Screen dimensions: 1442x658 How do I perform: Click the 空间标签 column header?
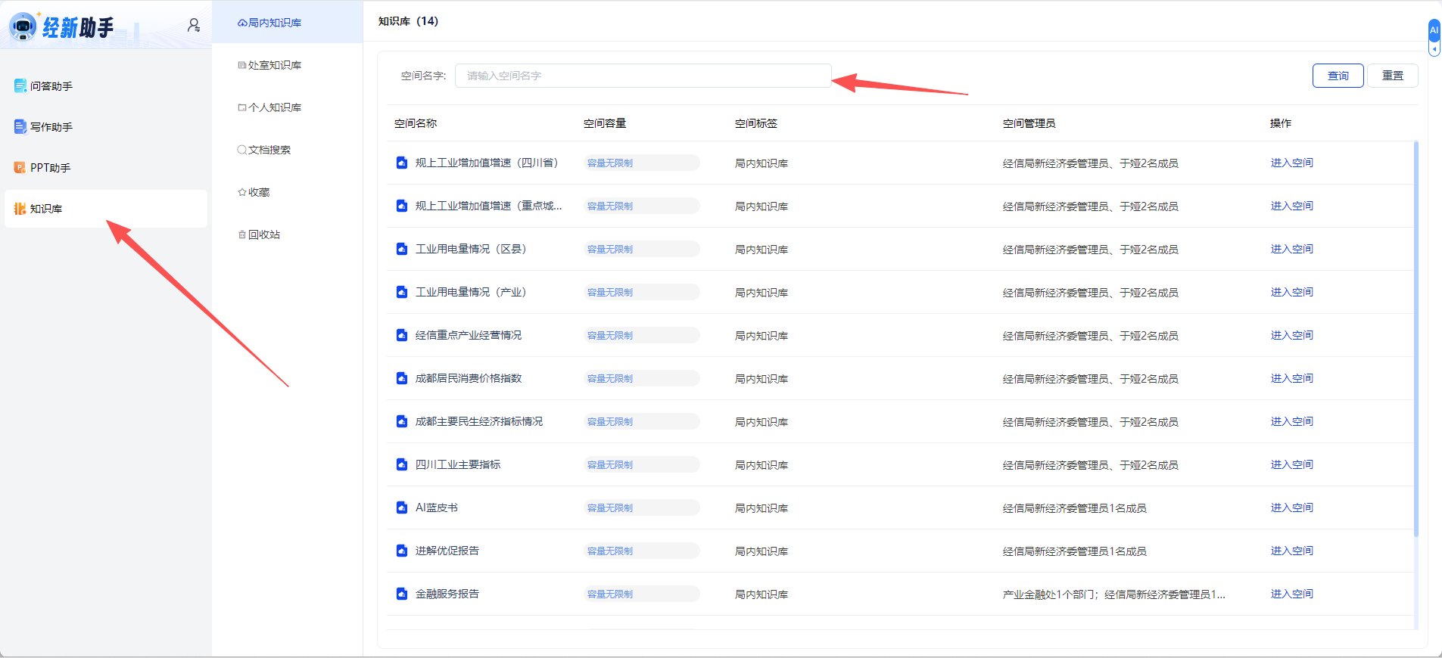[x=755, y=123]
